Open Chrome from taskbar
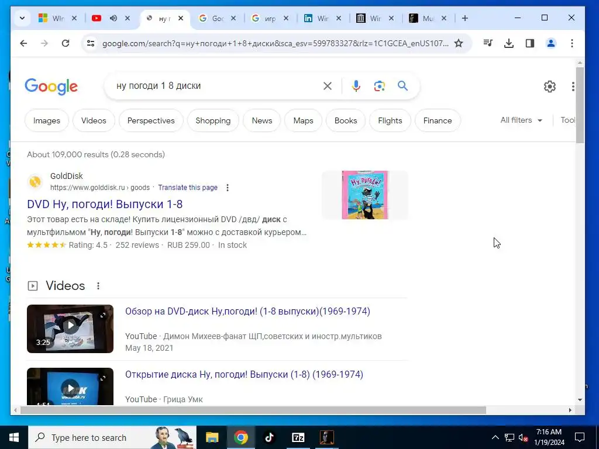Viewport: 599px width, 449px height. (x=240, y=437)
